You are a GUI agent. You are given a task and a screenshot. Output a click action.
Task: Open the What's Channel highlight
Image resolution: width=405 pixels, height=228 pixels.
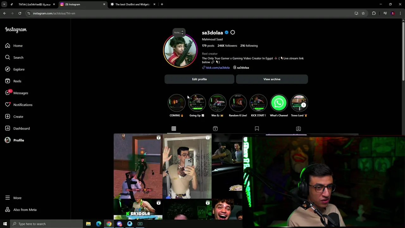[279, 103]
